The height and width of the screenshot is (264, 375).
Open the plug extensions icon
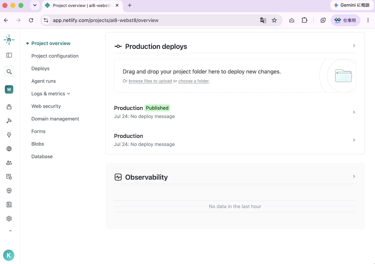(x=9, y=135)
